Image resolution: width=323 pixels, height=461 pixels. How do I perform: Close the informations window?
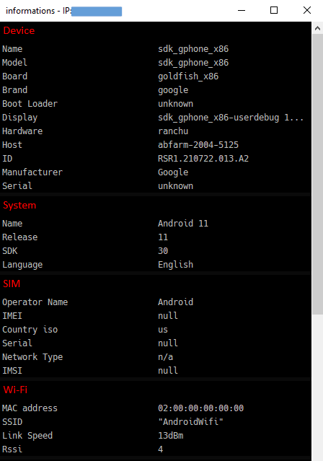click(307, 11)
